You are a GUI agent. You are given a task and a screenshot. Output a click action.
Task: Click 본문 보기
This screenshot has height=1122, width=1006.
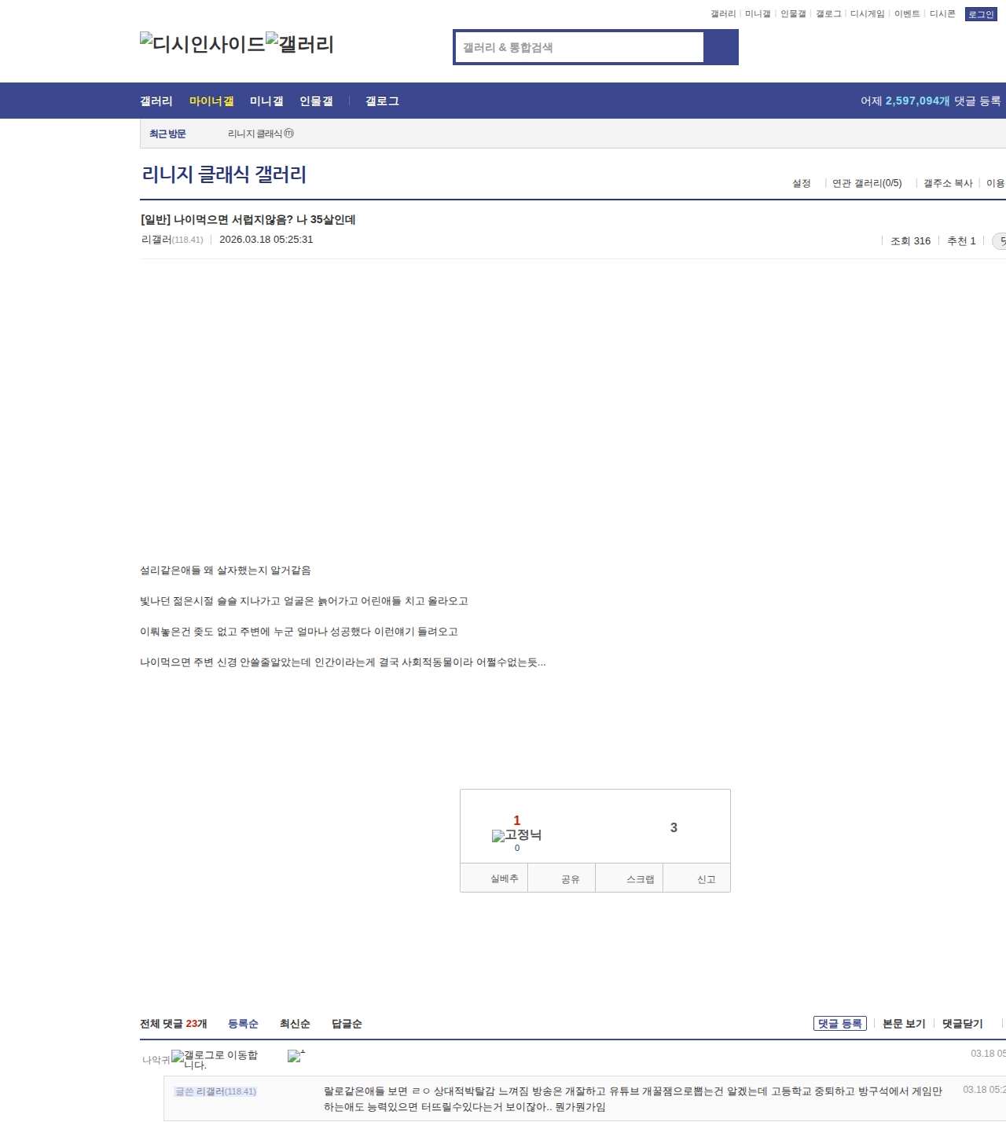tap(904, 1024)
